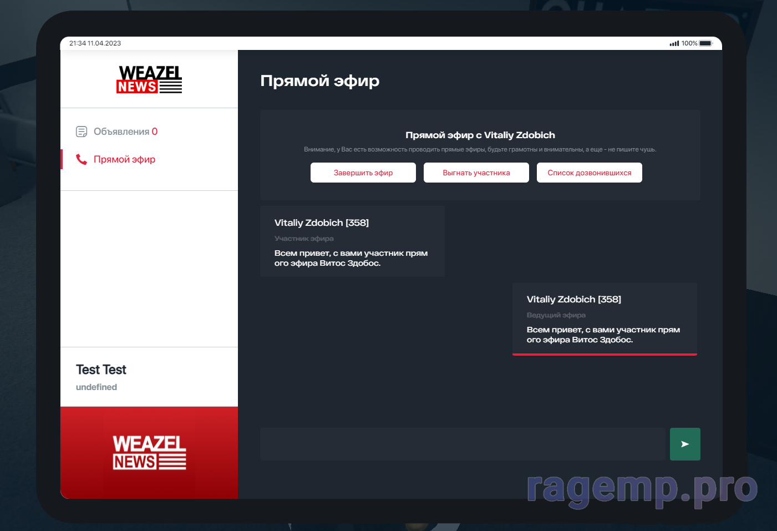Send message with the green arrow button

pyautogui.click(x=685, y=444)
